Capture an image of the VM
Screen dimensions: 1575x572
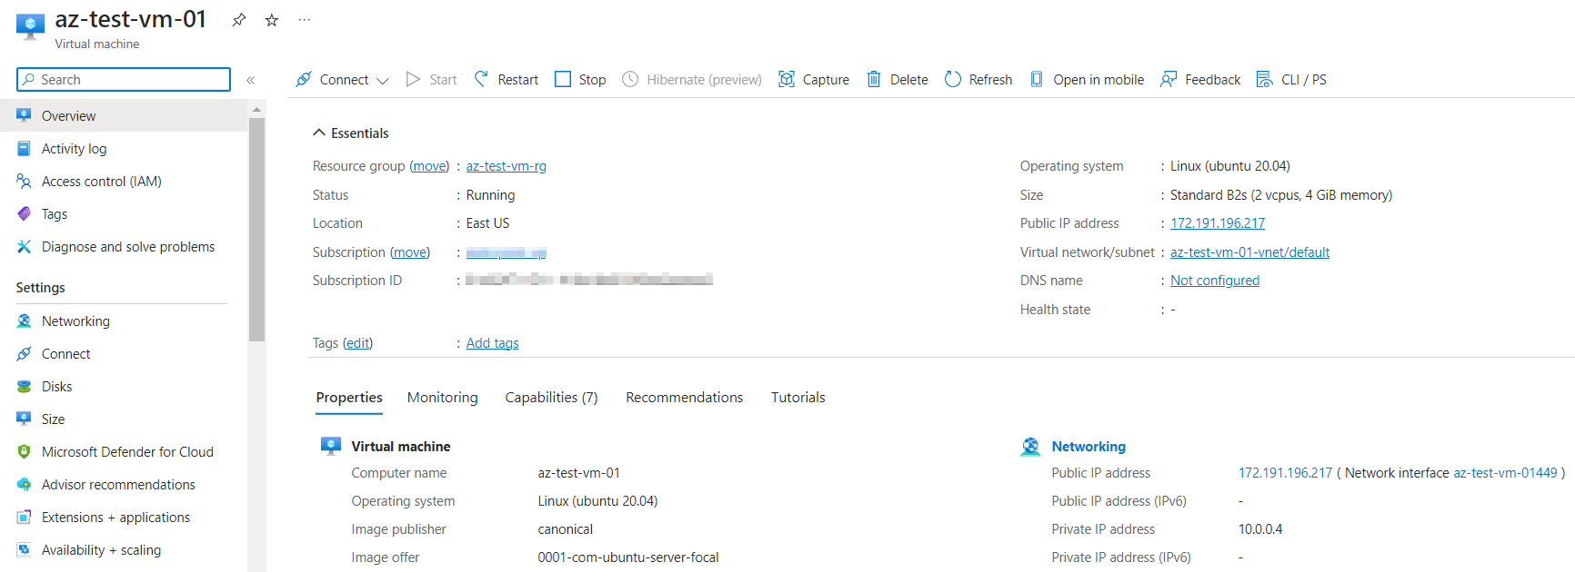click(814, 80)
